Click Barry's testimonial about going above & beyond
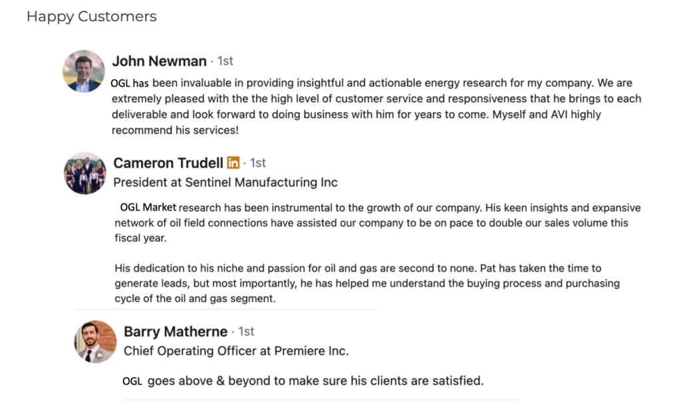 pos(303,381)
